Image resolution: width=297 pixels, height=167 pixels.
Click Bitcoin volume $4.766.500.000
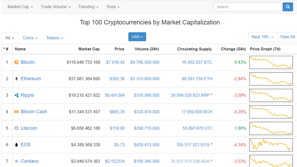(145, 62)
